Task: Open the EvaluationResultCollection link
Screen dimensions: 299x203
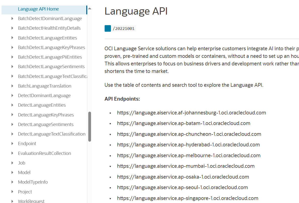Action: 45,153
